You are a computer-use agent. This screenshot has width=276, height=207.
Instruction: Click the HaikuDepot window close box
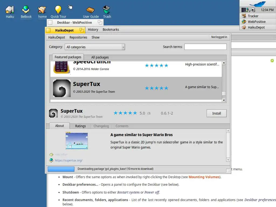click(x=49, y=30)
